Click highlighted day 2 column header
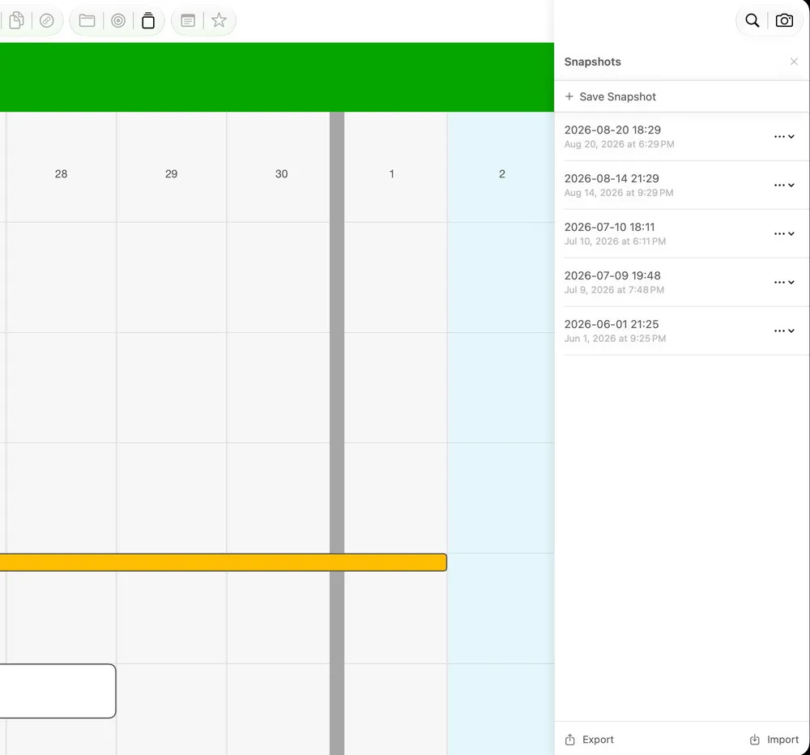The width and height of the screenshot is (810, 755). (x=501, y=174)
